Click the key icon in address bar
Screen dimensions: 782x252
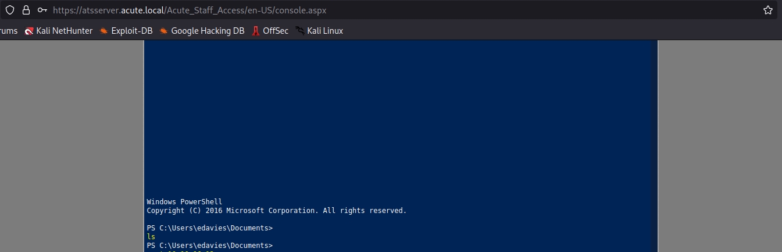[x=42, y=10]
